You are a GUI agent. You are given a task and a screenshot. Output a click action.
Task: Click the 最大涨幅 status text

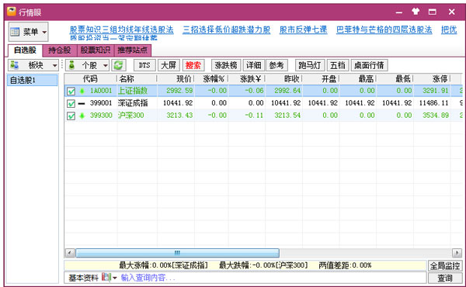pyautogui.click(x=163, y=265)
